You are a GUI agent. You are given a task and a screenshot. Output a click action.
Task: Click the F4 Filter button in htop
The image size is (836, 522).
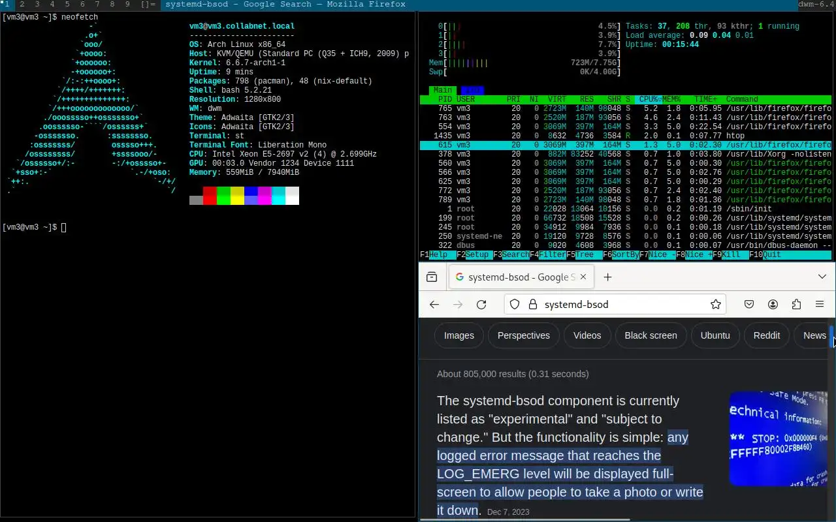click(547, 254)
